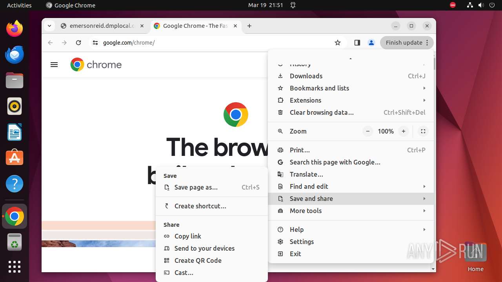
Task: Select Clear browsing data menu item
Action: click(x=351, y=112)
